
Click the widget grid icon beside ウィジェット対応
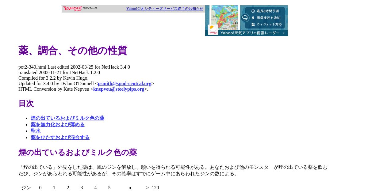pos(253,24)
